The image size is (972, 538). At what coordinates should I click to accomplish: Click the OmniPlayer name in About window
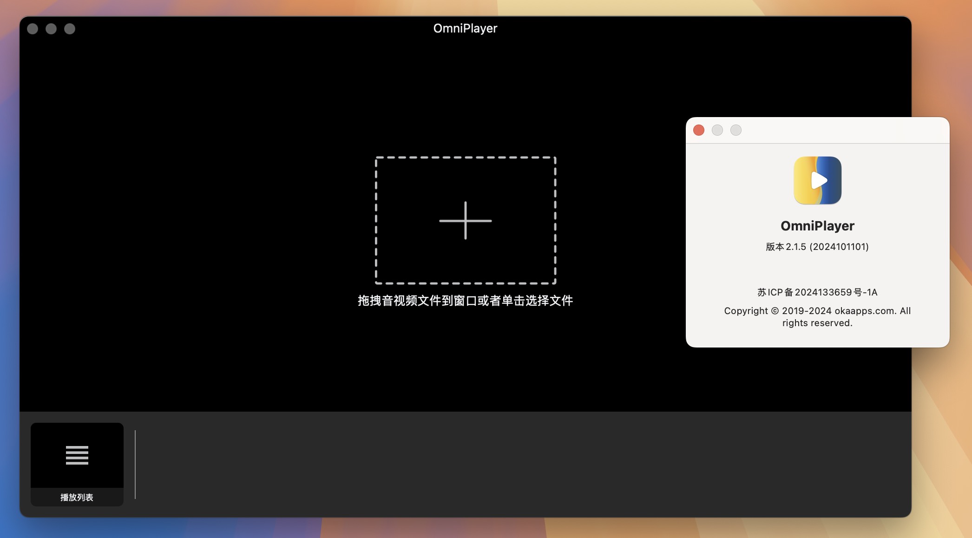pyautogui.click(x=817, y=226)
